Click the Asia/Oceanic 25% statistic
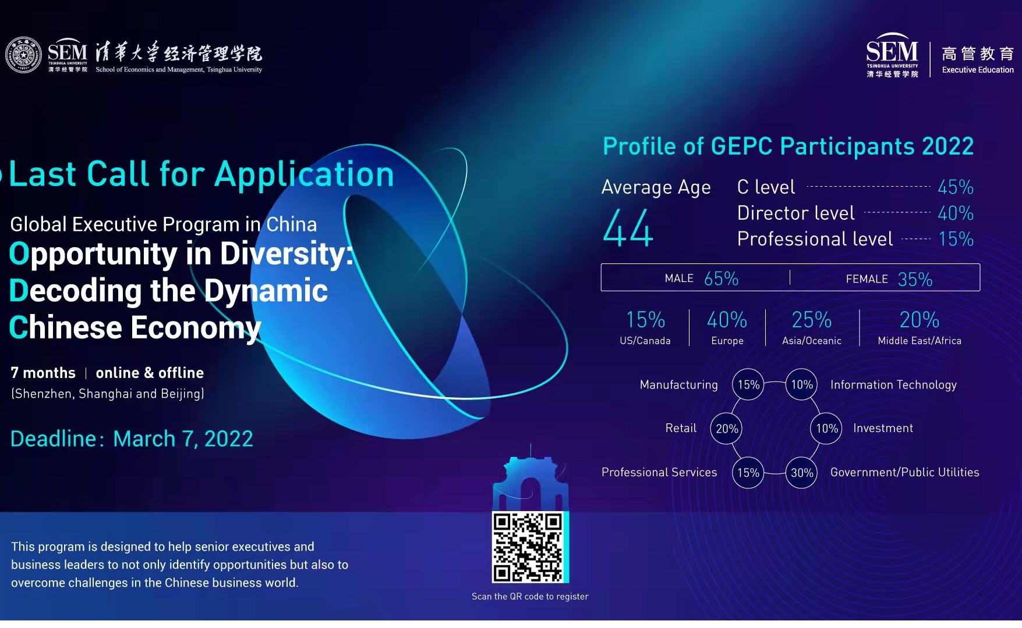Screen dimensions: 1022x628 [x=812, y=327]
